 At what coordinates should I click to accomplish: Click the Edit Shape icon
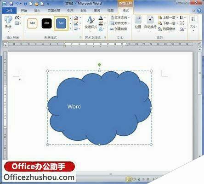pos(17,17)
